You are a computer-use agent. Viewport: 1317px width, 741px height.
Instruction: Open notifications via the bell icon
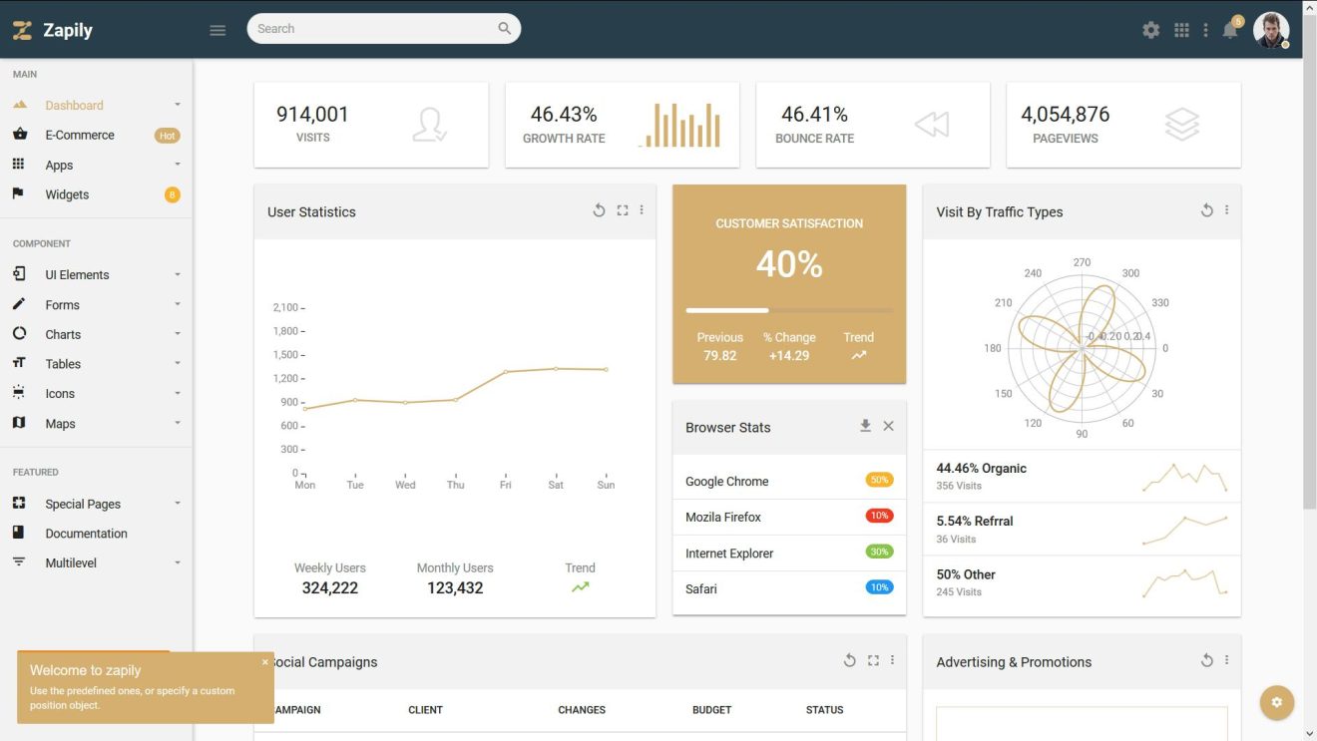[x=1229, y=30]
